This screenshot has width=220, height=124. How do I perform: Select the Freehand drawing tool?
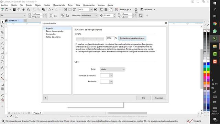click(x=2, y=43)
